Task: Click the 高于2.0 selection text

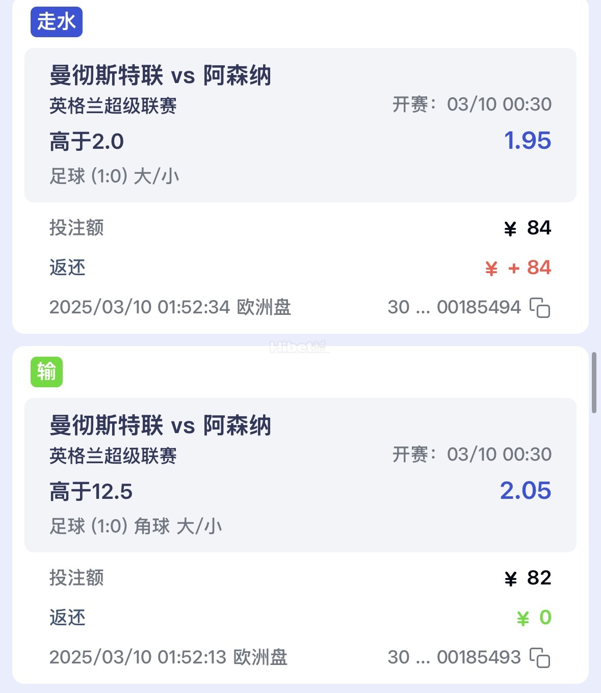Action: [87, 142]
